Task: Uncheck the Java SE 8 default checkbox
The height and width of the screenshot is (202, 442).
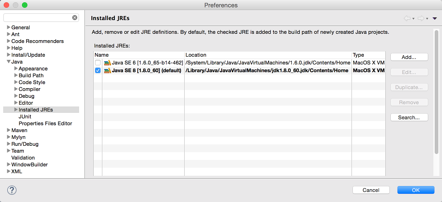Action: click(x=98, y=70)
